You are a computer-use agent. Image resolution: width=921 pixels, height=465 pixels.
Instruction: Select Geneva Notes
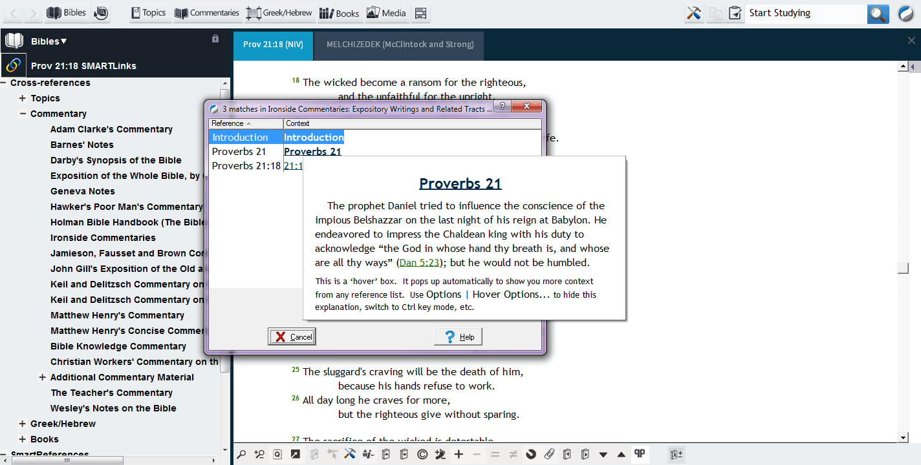[83, 191]
